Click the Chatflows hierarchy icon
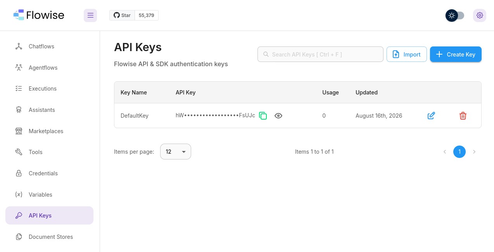 (x=19, y=46)
